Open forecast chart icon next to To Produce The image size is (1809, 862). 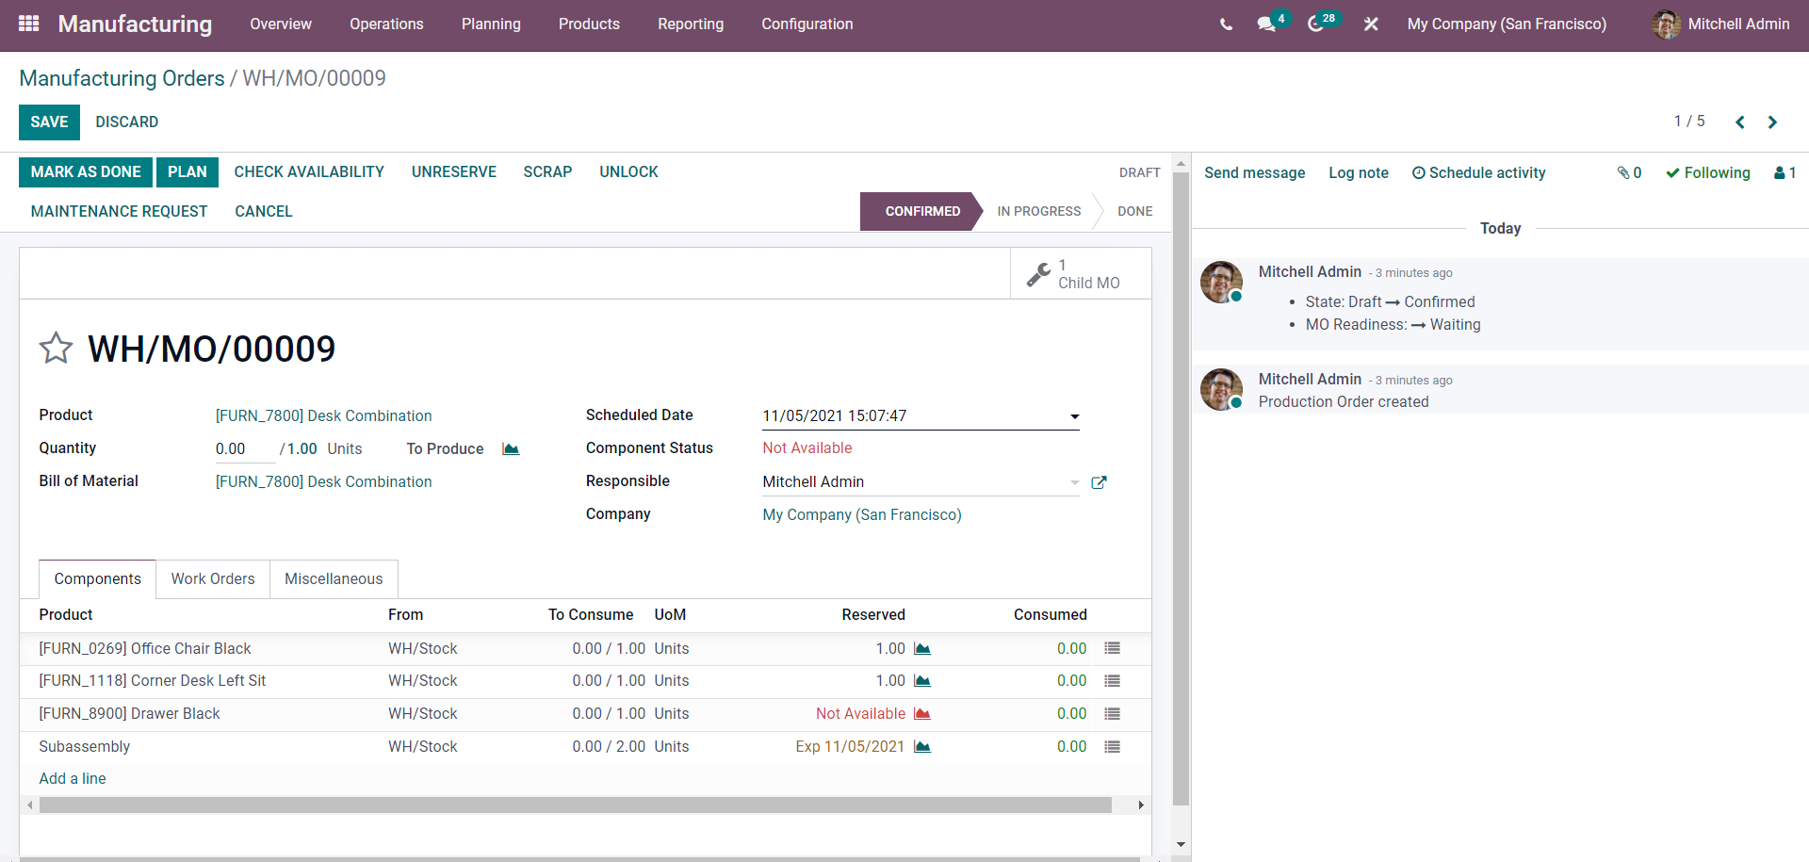[x=511, y=449]
